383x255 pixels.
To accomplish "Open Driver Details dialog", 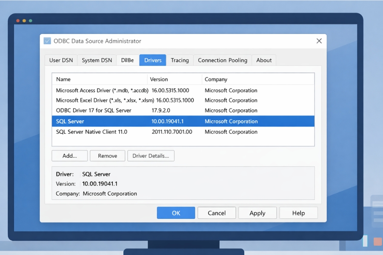I will [151, 156].
